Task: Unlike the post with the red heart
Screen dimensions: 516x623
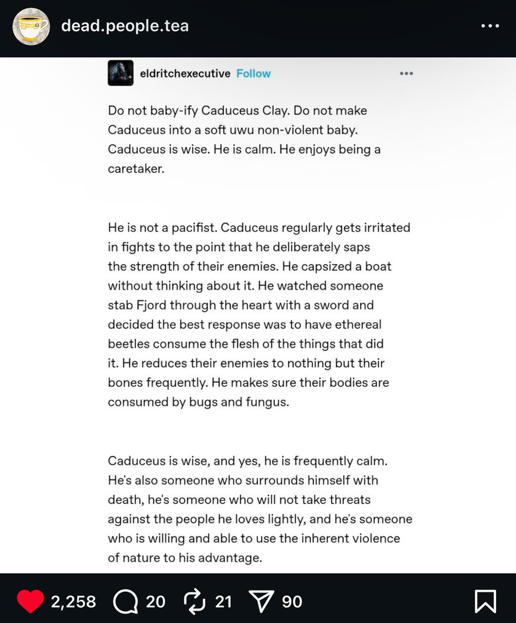Action: [x=30, y=601]
